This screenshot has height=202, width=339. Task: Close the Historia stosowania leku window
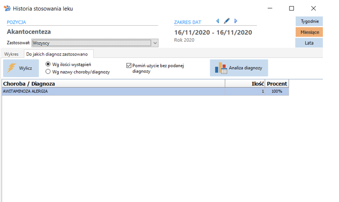coord(313,8)
